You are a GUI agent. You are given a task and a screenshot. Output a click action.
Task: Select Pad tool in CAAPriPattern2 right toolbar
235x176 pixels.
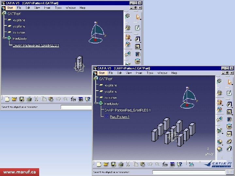229,104
